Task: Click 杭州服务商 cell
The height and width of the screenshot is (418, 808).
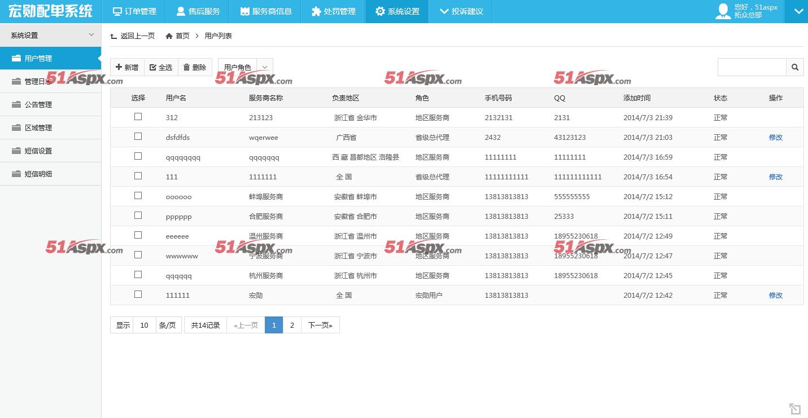Action: [x=266, y=275]
